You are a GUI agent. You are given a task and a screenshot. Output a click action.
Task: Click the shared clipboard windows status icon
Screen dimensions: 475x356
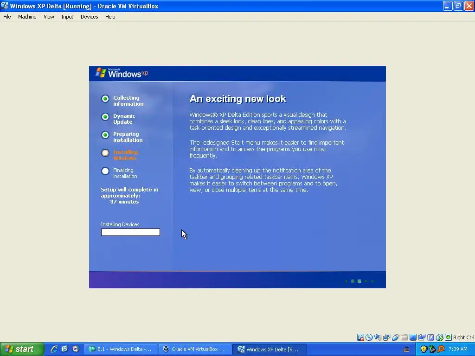pos(422,337)
